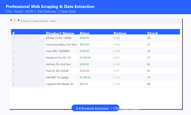Click the '8 Products Extracted' badge

pos(95,108)
